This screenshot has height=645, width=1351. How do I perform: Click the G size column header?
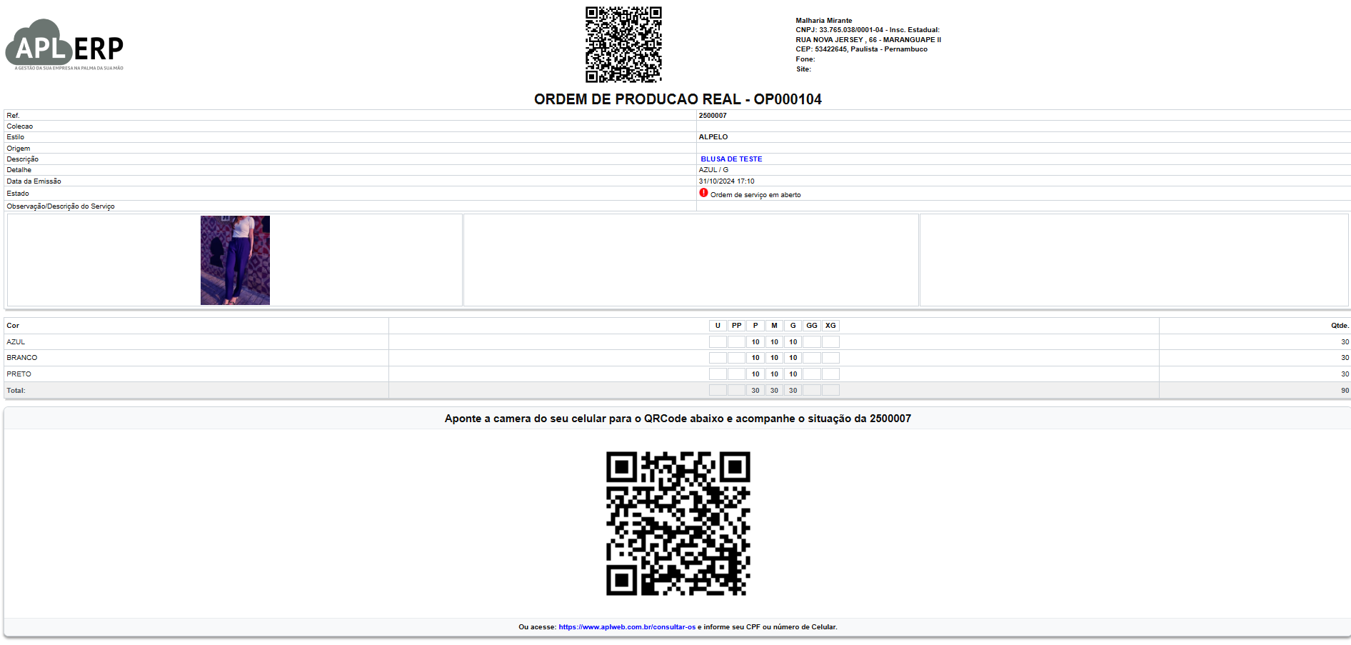tap(793, 326)
